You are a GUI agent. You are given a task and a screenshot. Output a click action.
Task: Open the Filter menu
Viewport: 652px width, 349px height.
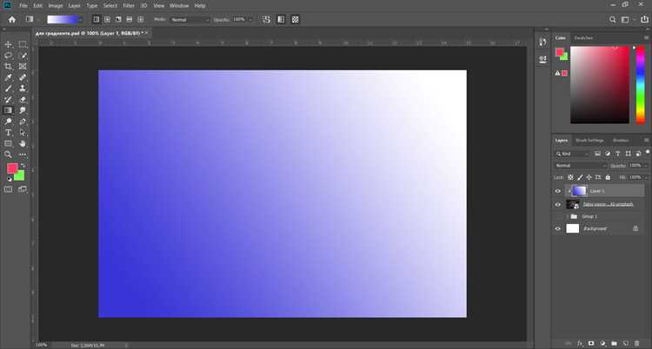(x=129, y=6)
